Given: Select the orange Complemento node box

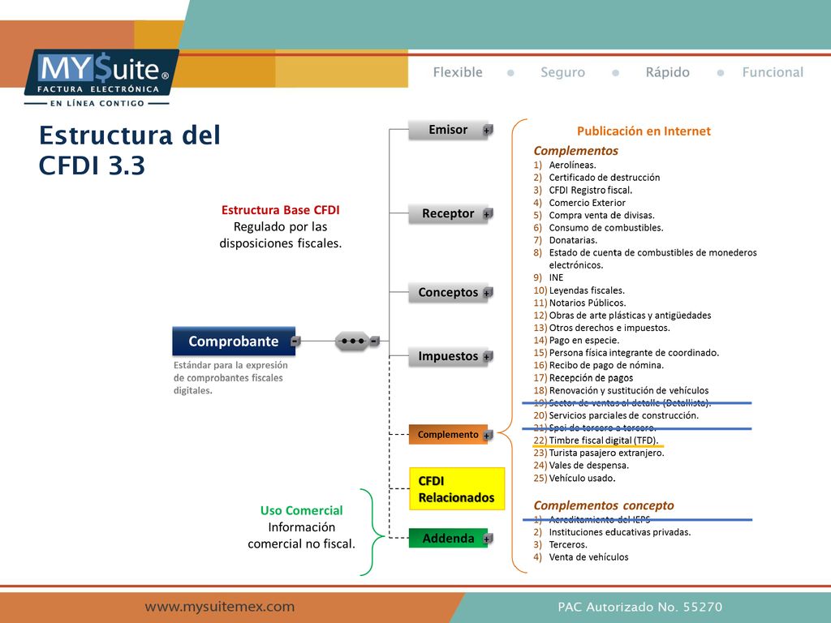Looking at the screenshot, I should [x=448, y=435].
